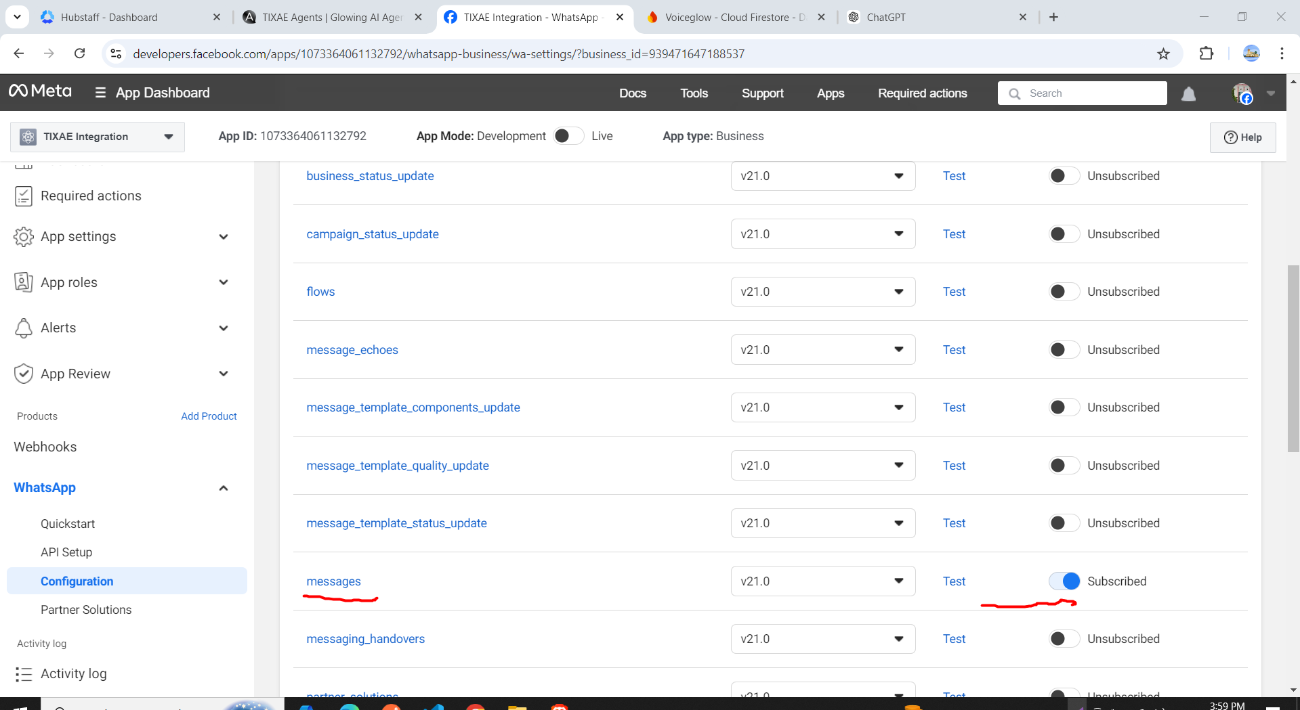Click the Alerts bell sidebar icon
Image resolution: width=1300 pixels, height=710 pixels.
point(23,328)
